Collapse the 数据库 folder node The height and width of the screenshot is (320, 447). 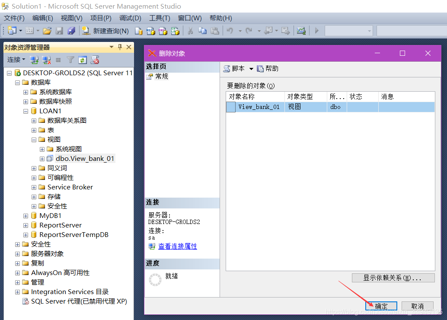coord(17,83)
